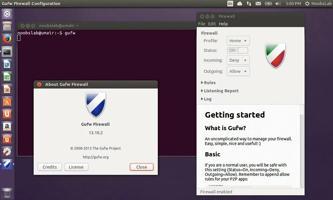Launch Firefox from the launcher
This screenshot has height=200, width=333.
pyautogui.click(x=7, y=39)
